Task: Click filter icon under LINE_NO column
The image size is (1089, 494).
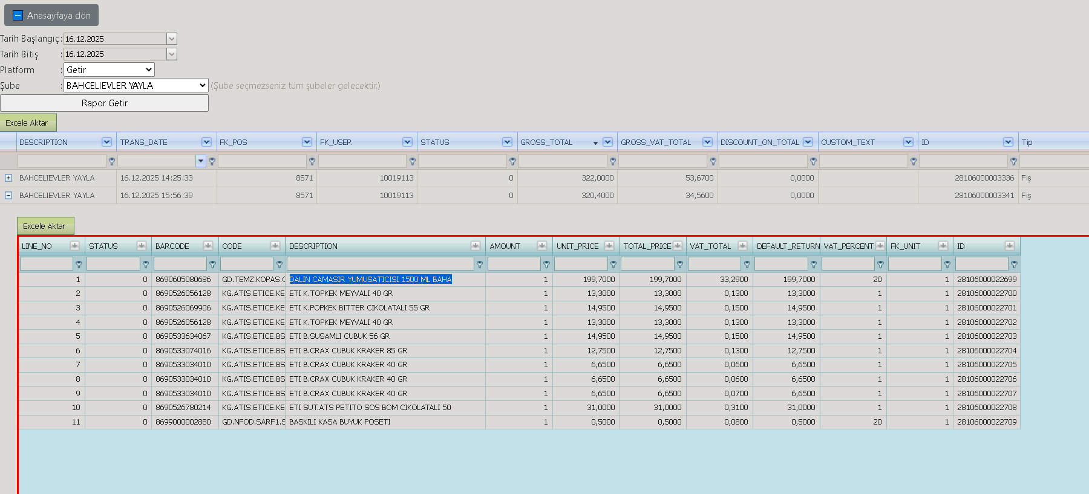Action: [x=79, y=265]
